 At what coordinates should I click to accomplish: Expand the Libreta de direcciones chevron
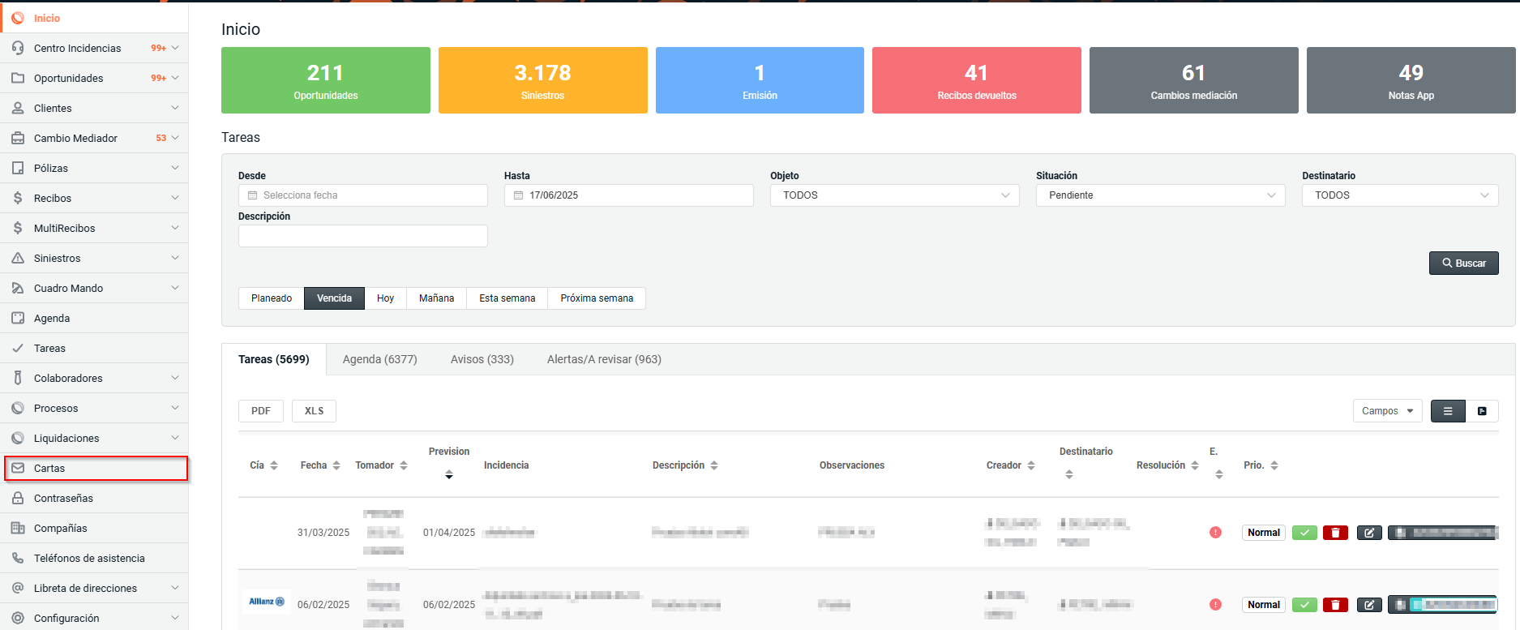pyautogui.click(x=175, y=588)
